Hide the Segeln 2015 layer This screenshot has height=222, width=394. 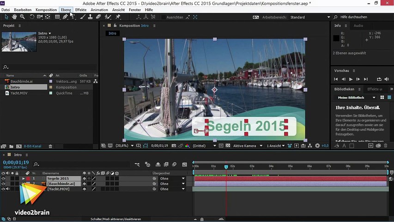pos(3,179)
